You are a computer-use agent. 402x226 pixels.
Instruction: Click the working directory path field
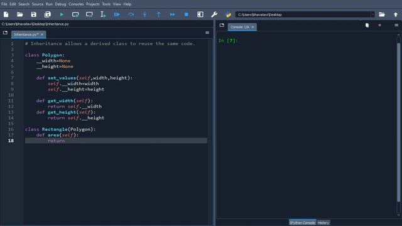(303, 14)
